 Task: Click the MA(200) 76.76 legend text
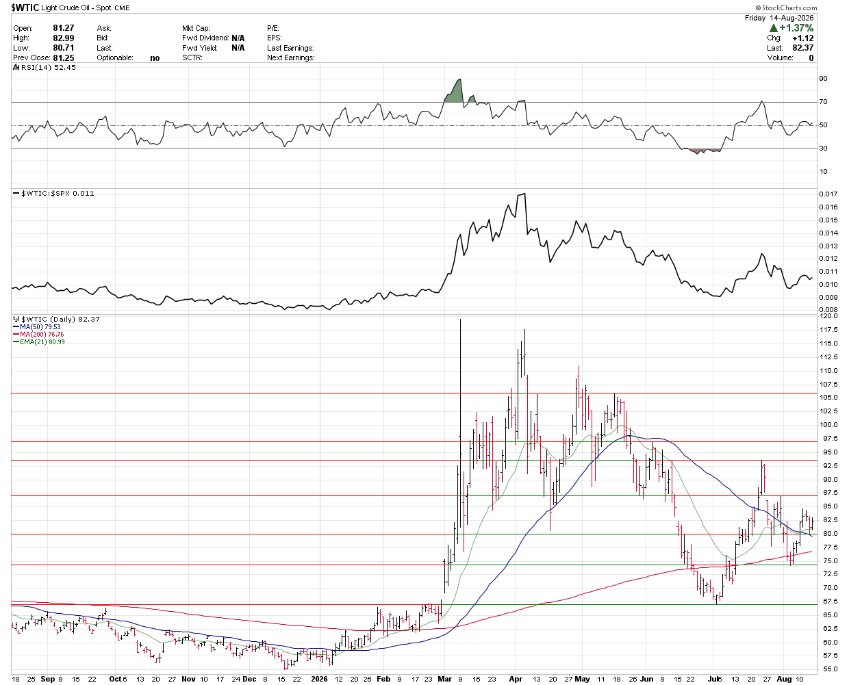point(42,335)
